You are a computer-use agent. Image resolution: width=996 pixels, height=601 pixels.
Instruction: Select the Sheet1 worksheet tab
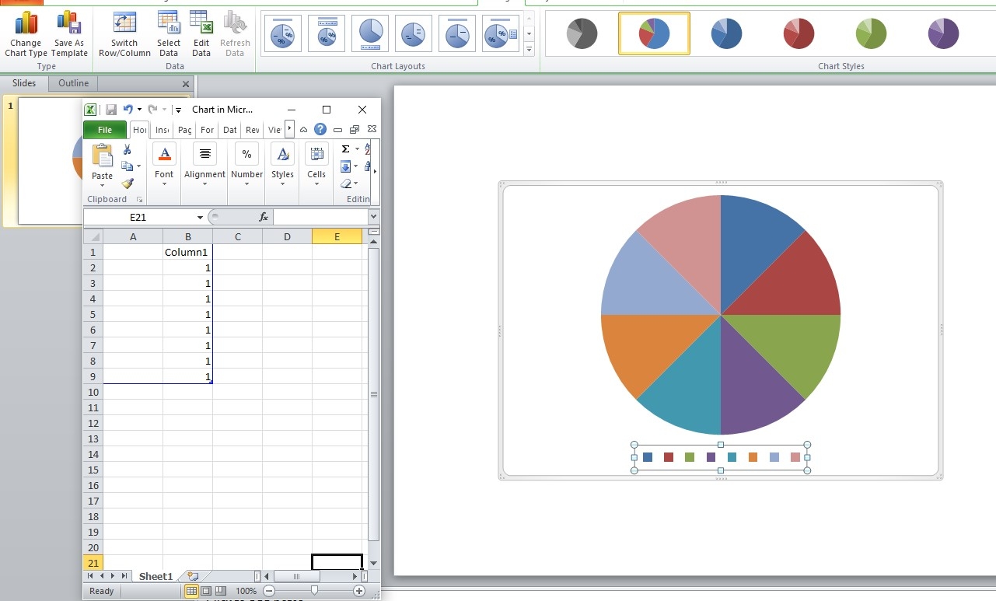(x=156, y=576)
